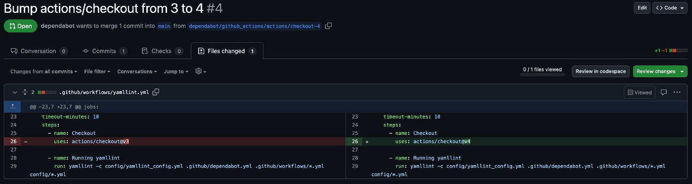Open the Conversations dropdown
The image size is (692, 184).
coord(137,71)
